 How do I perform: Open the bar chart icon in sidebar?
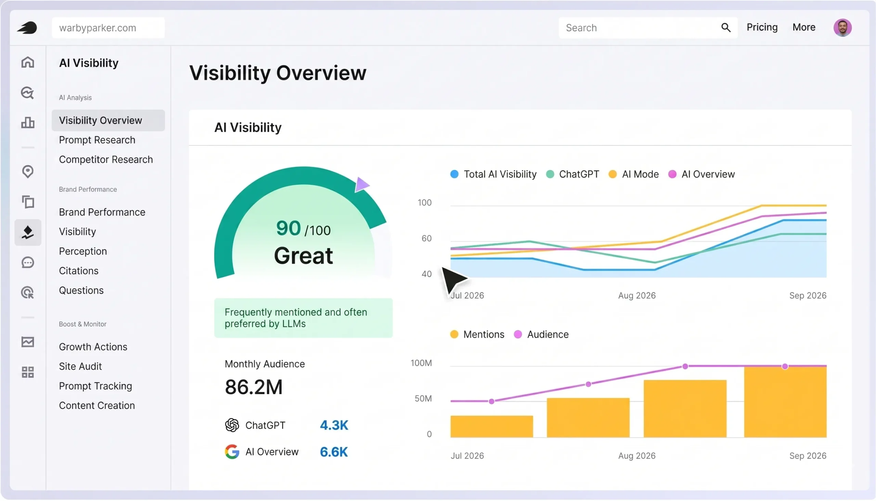[x=27, y=122]
